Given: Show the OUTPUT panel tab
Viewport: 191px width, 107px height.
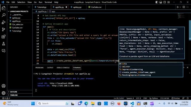Looking at the screenshot, I should (50, 67).
